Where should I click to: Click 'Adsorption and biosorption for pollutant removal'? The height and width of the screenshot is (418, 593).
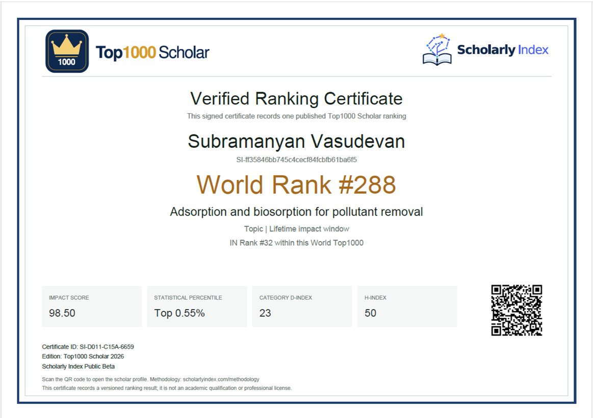pyautogui.click(x=297, y=212)
